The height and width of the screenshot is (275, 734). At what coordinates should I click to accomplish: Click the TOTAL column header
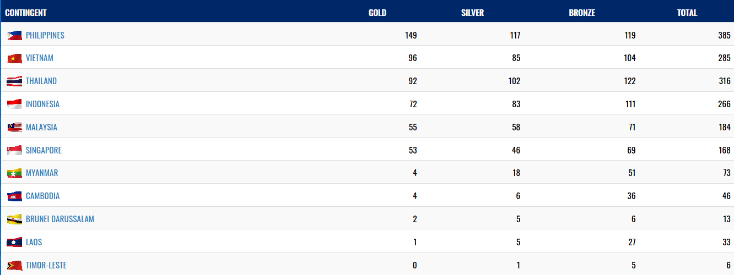tap(687, 13)
